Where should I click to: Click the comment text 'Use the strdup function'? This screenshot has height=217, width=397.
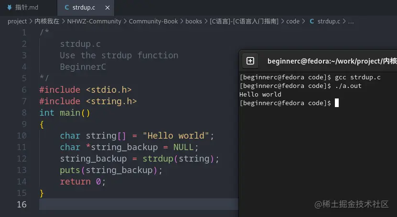click(x=119, y=55)
